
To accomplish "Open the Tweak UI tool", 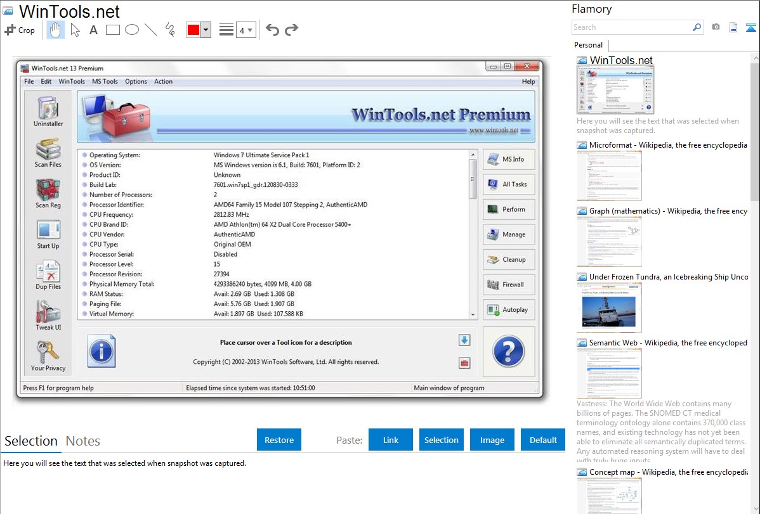I will [x=48, y=316].
